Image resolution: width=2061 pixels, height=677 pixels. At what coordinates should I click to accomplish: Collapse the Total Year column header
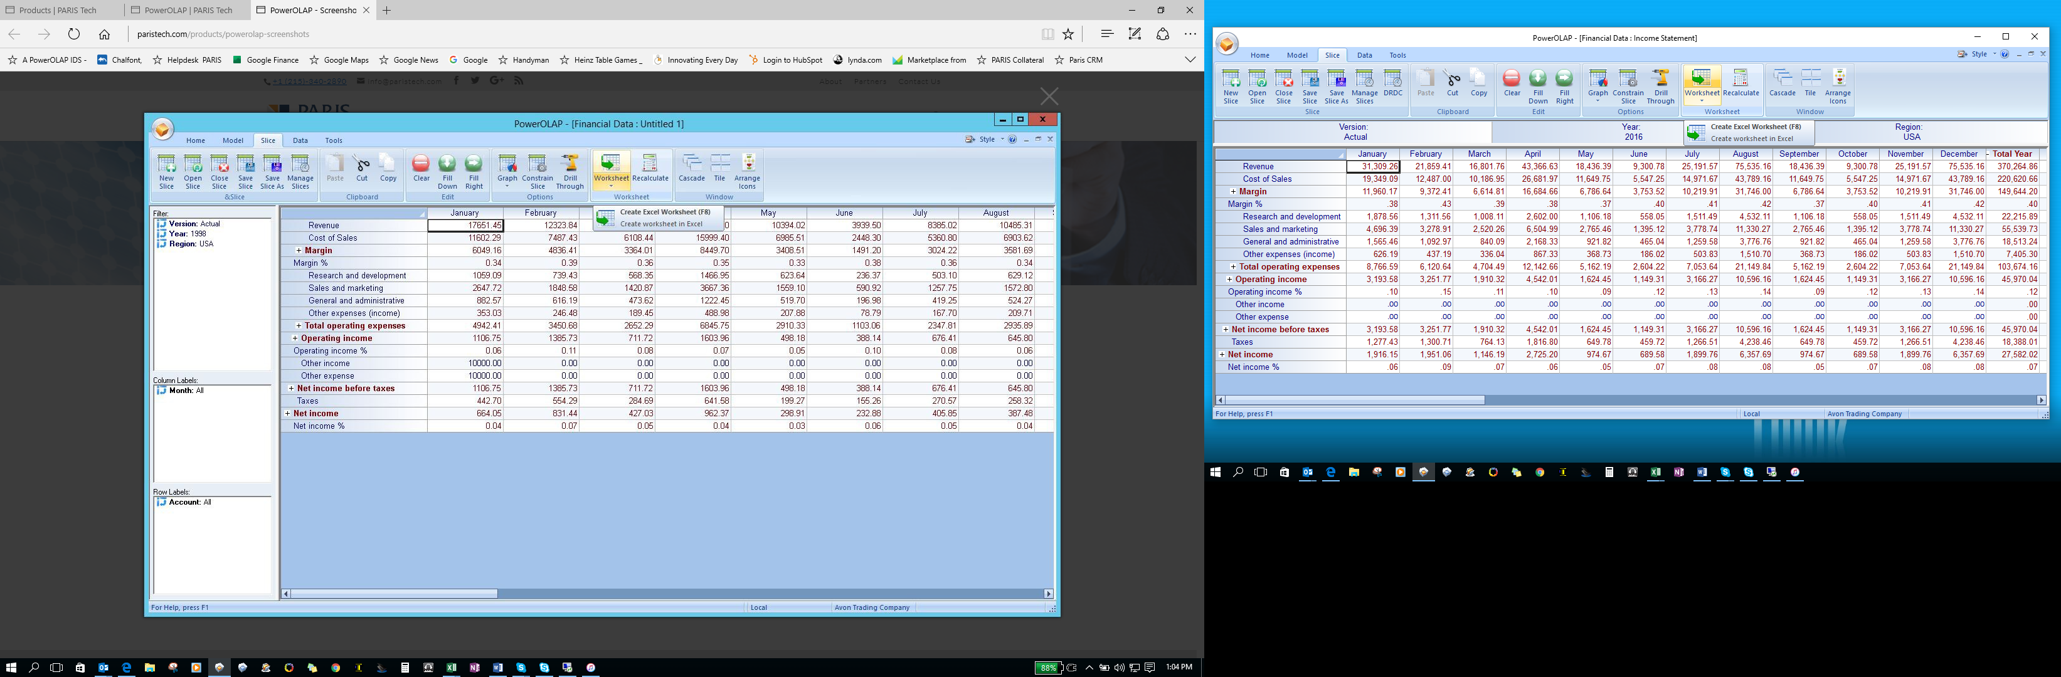pos(1988,154)
